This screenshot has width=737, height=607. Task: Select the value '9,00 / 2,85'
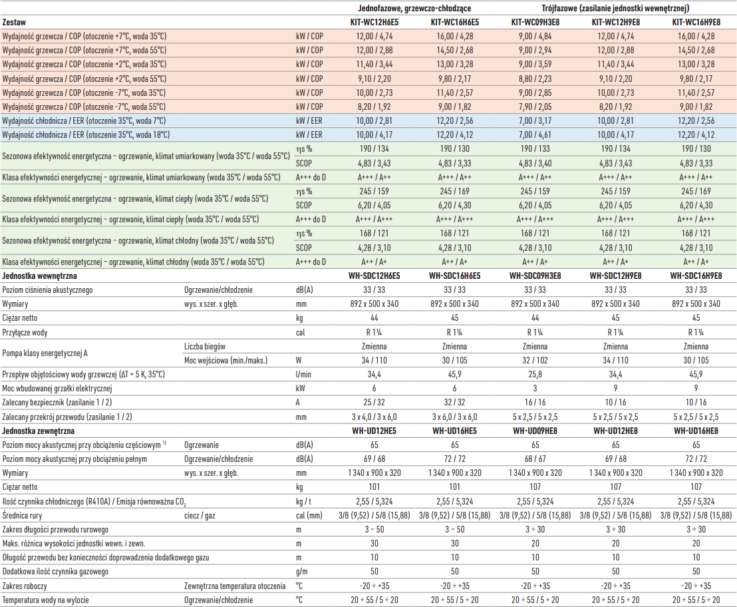click(535, 93)
